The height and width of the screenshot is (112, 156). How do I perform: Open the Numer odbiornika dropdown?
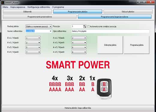tap(39, 31)
